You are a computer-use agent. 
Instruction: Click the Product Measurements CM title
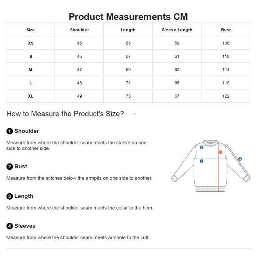coord(128,16)
